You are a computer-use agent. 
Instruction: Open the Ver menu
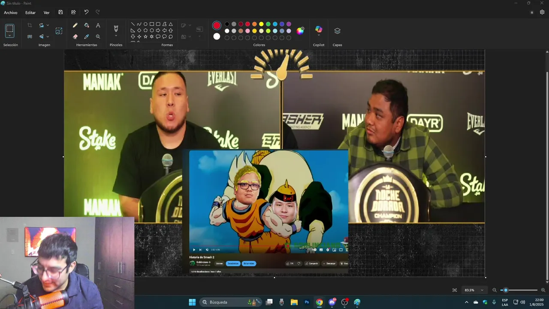(46, 12)
